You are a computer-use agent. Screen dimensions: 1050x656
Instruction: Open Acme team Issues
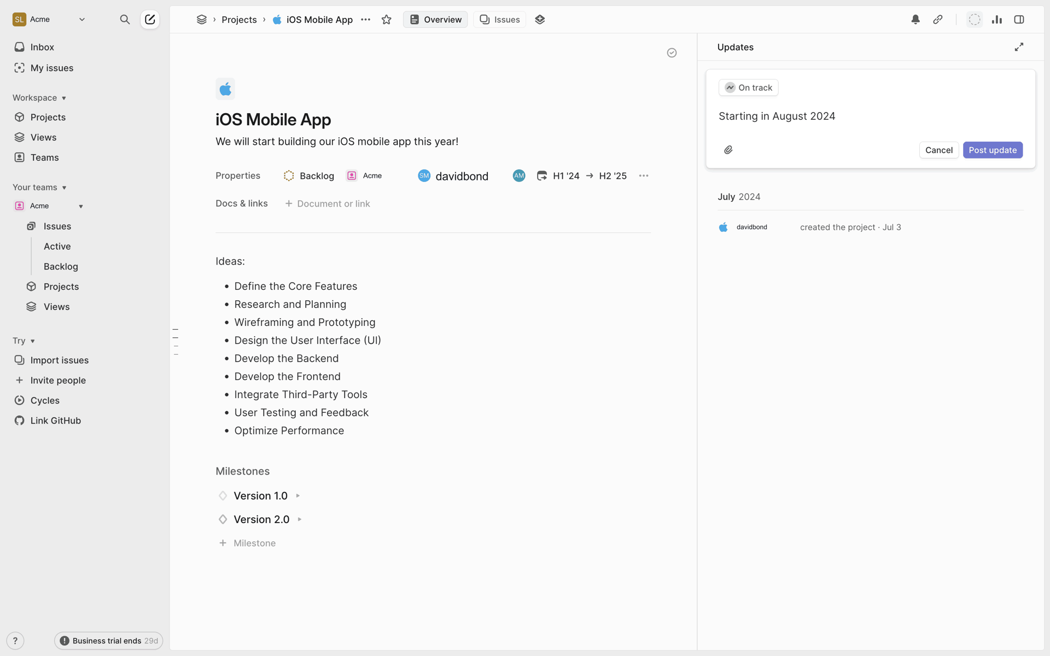click(x=57, y=226)
